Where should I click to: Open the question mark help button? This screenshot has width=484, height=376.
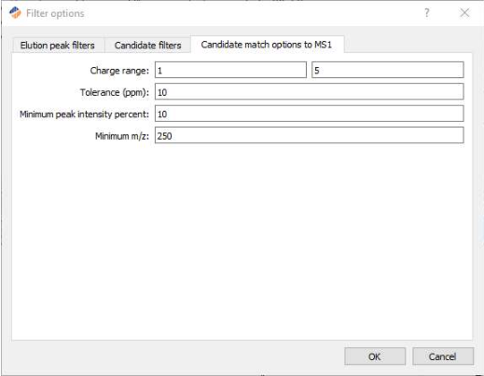coord(427,13)
